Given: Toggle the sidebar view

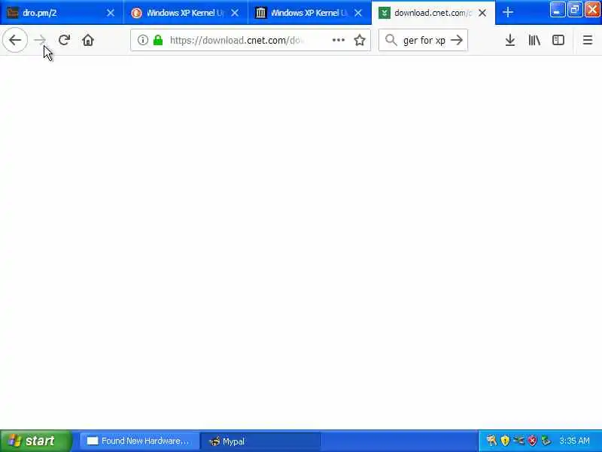Looking at the screenshot, I should (558, 40).
